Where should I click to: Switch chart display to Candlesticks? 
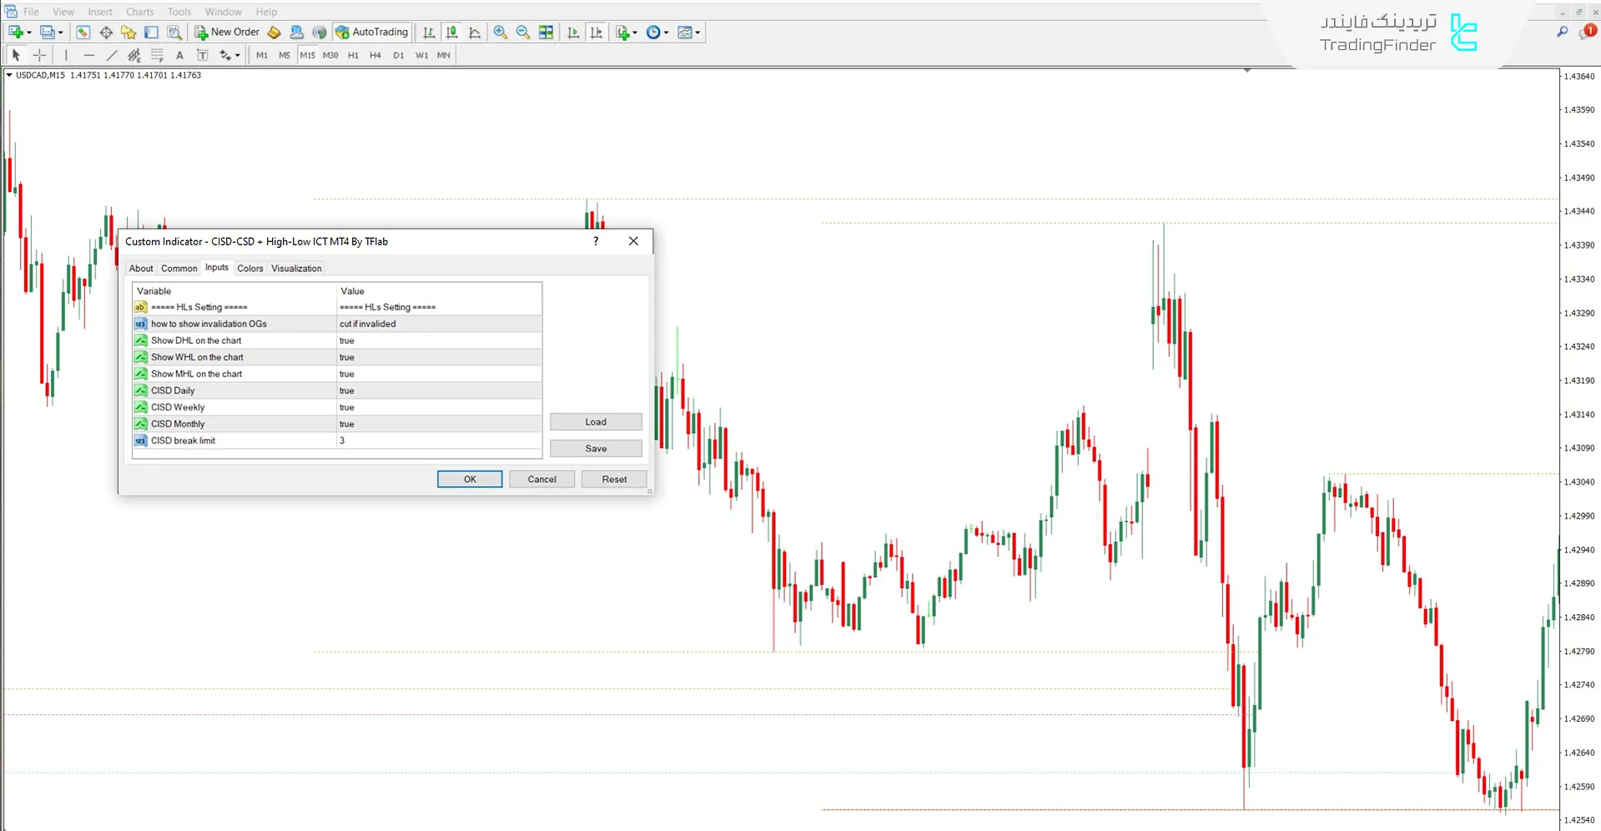click(x=451, y=32)
